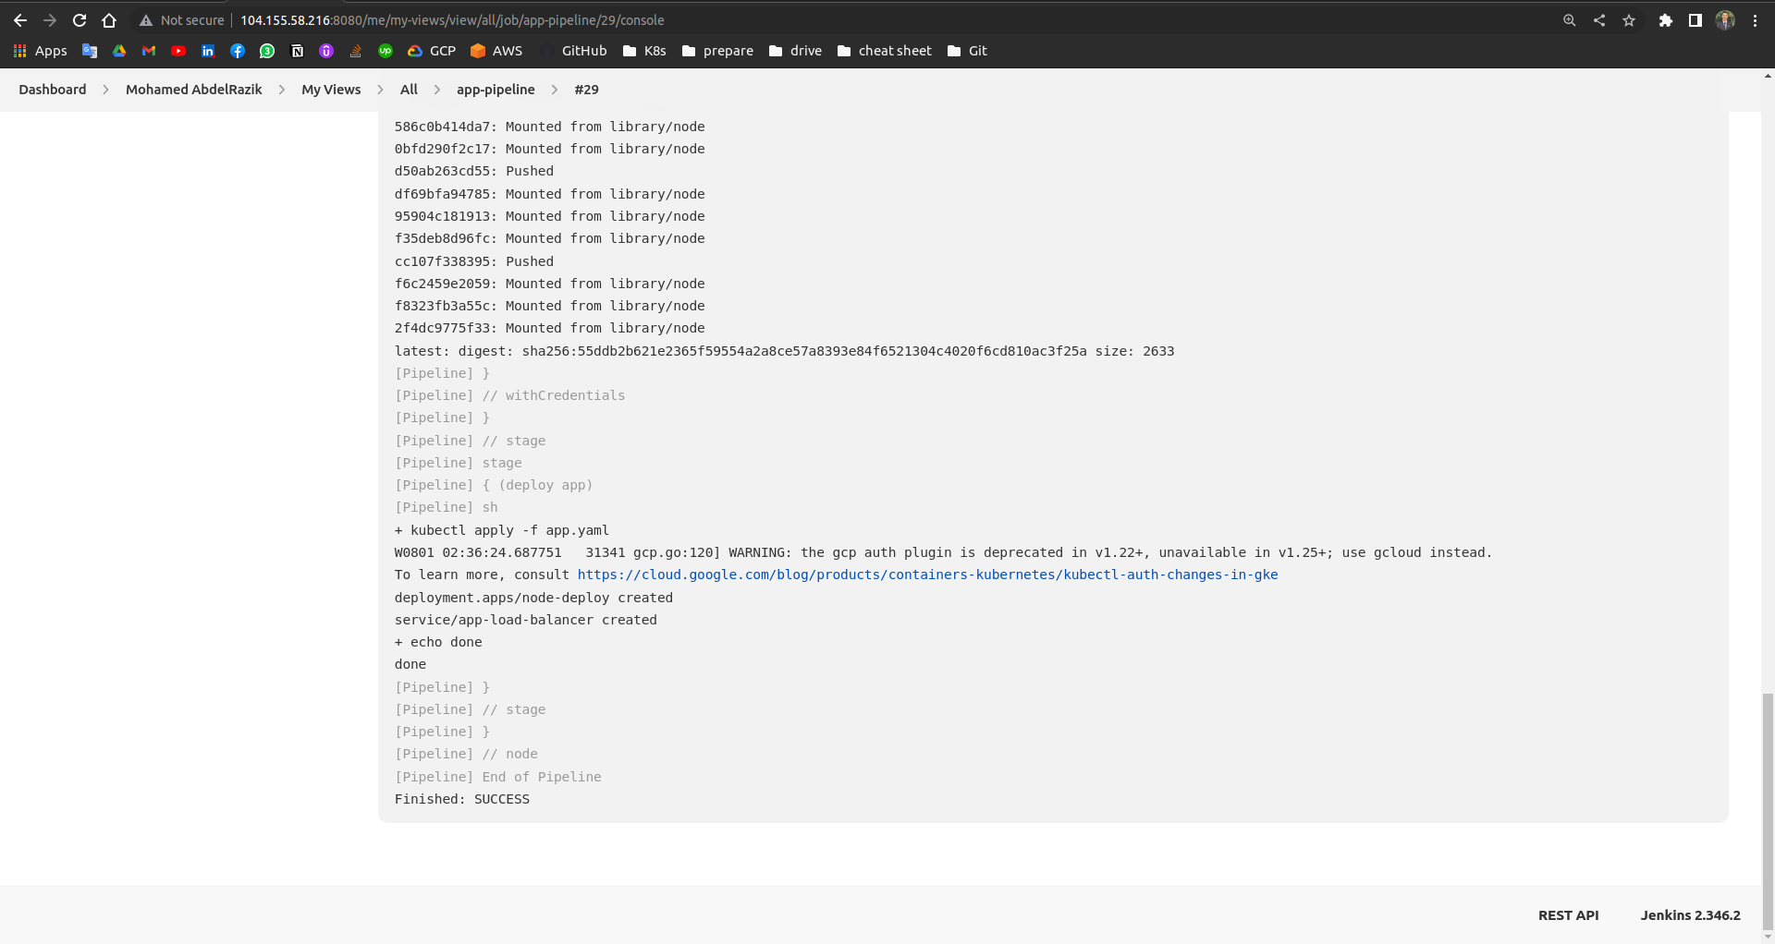The width and height of the screenshot is (1775, 944).
Task: Open build #29 breadcrumb
Action: point(586,90)
